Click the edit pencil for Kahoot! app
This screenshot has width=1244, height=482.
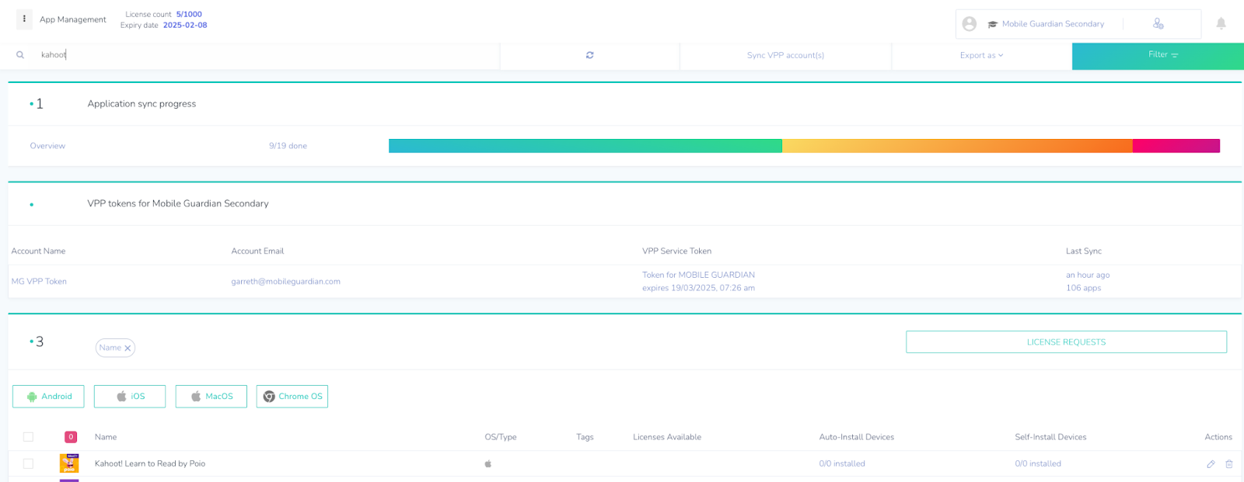coord(1211,464)
